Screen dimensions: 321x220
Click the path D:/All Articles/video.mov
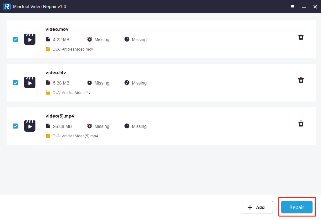click(x=73, y=49)
